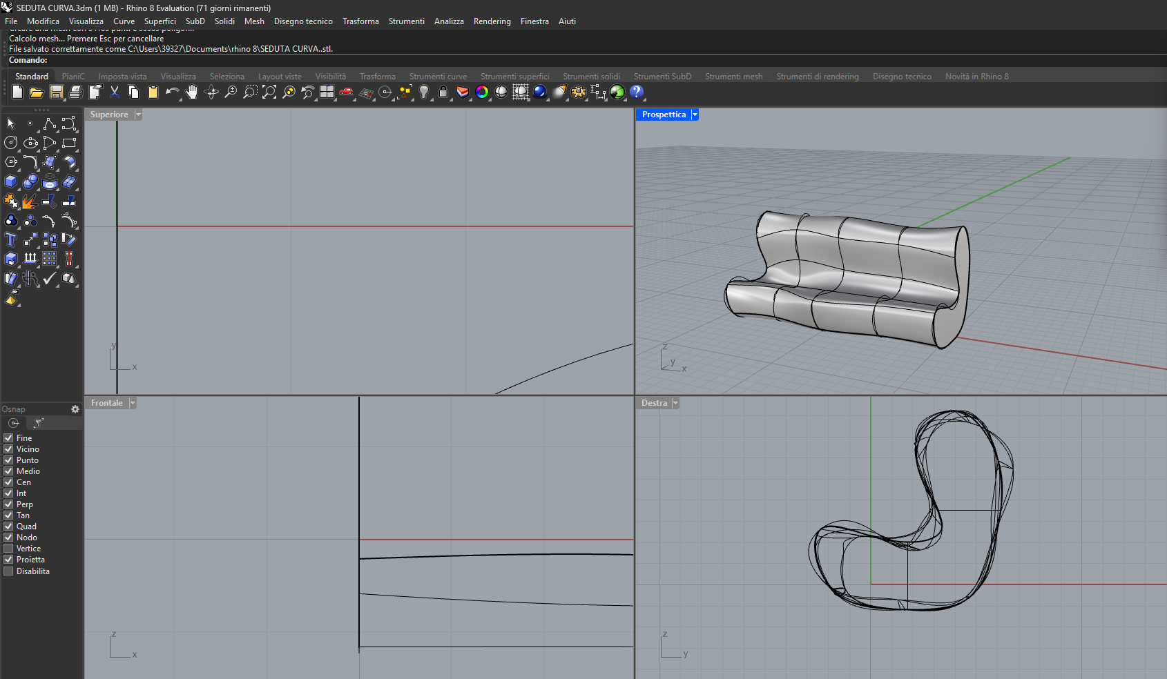This screenshot has width=1167, height=679.
Task: Click the Lock objects padlock icon
Action: 443,92
